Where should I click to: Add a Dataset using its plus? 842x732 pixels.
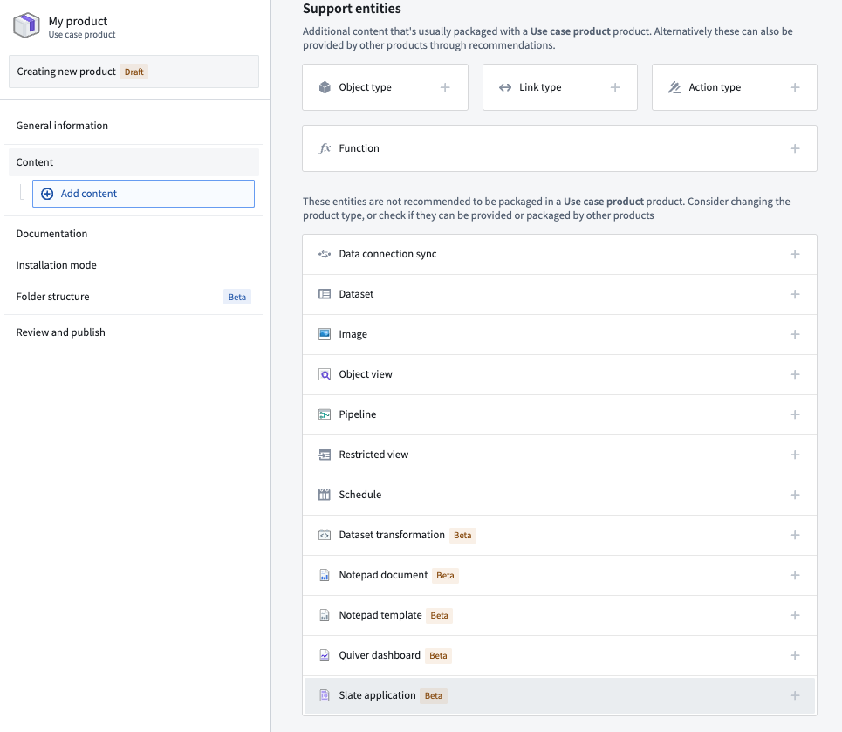click(795, 294)
